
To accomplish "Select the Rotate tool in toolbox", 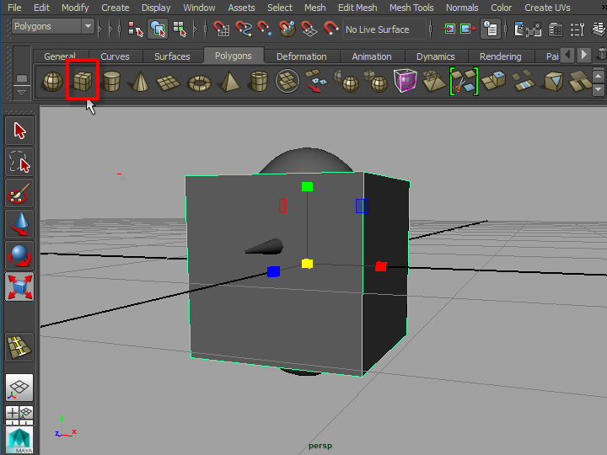I will click(x=19, y=254).
